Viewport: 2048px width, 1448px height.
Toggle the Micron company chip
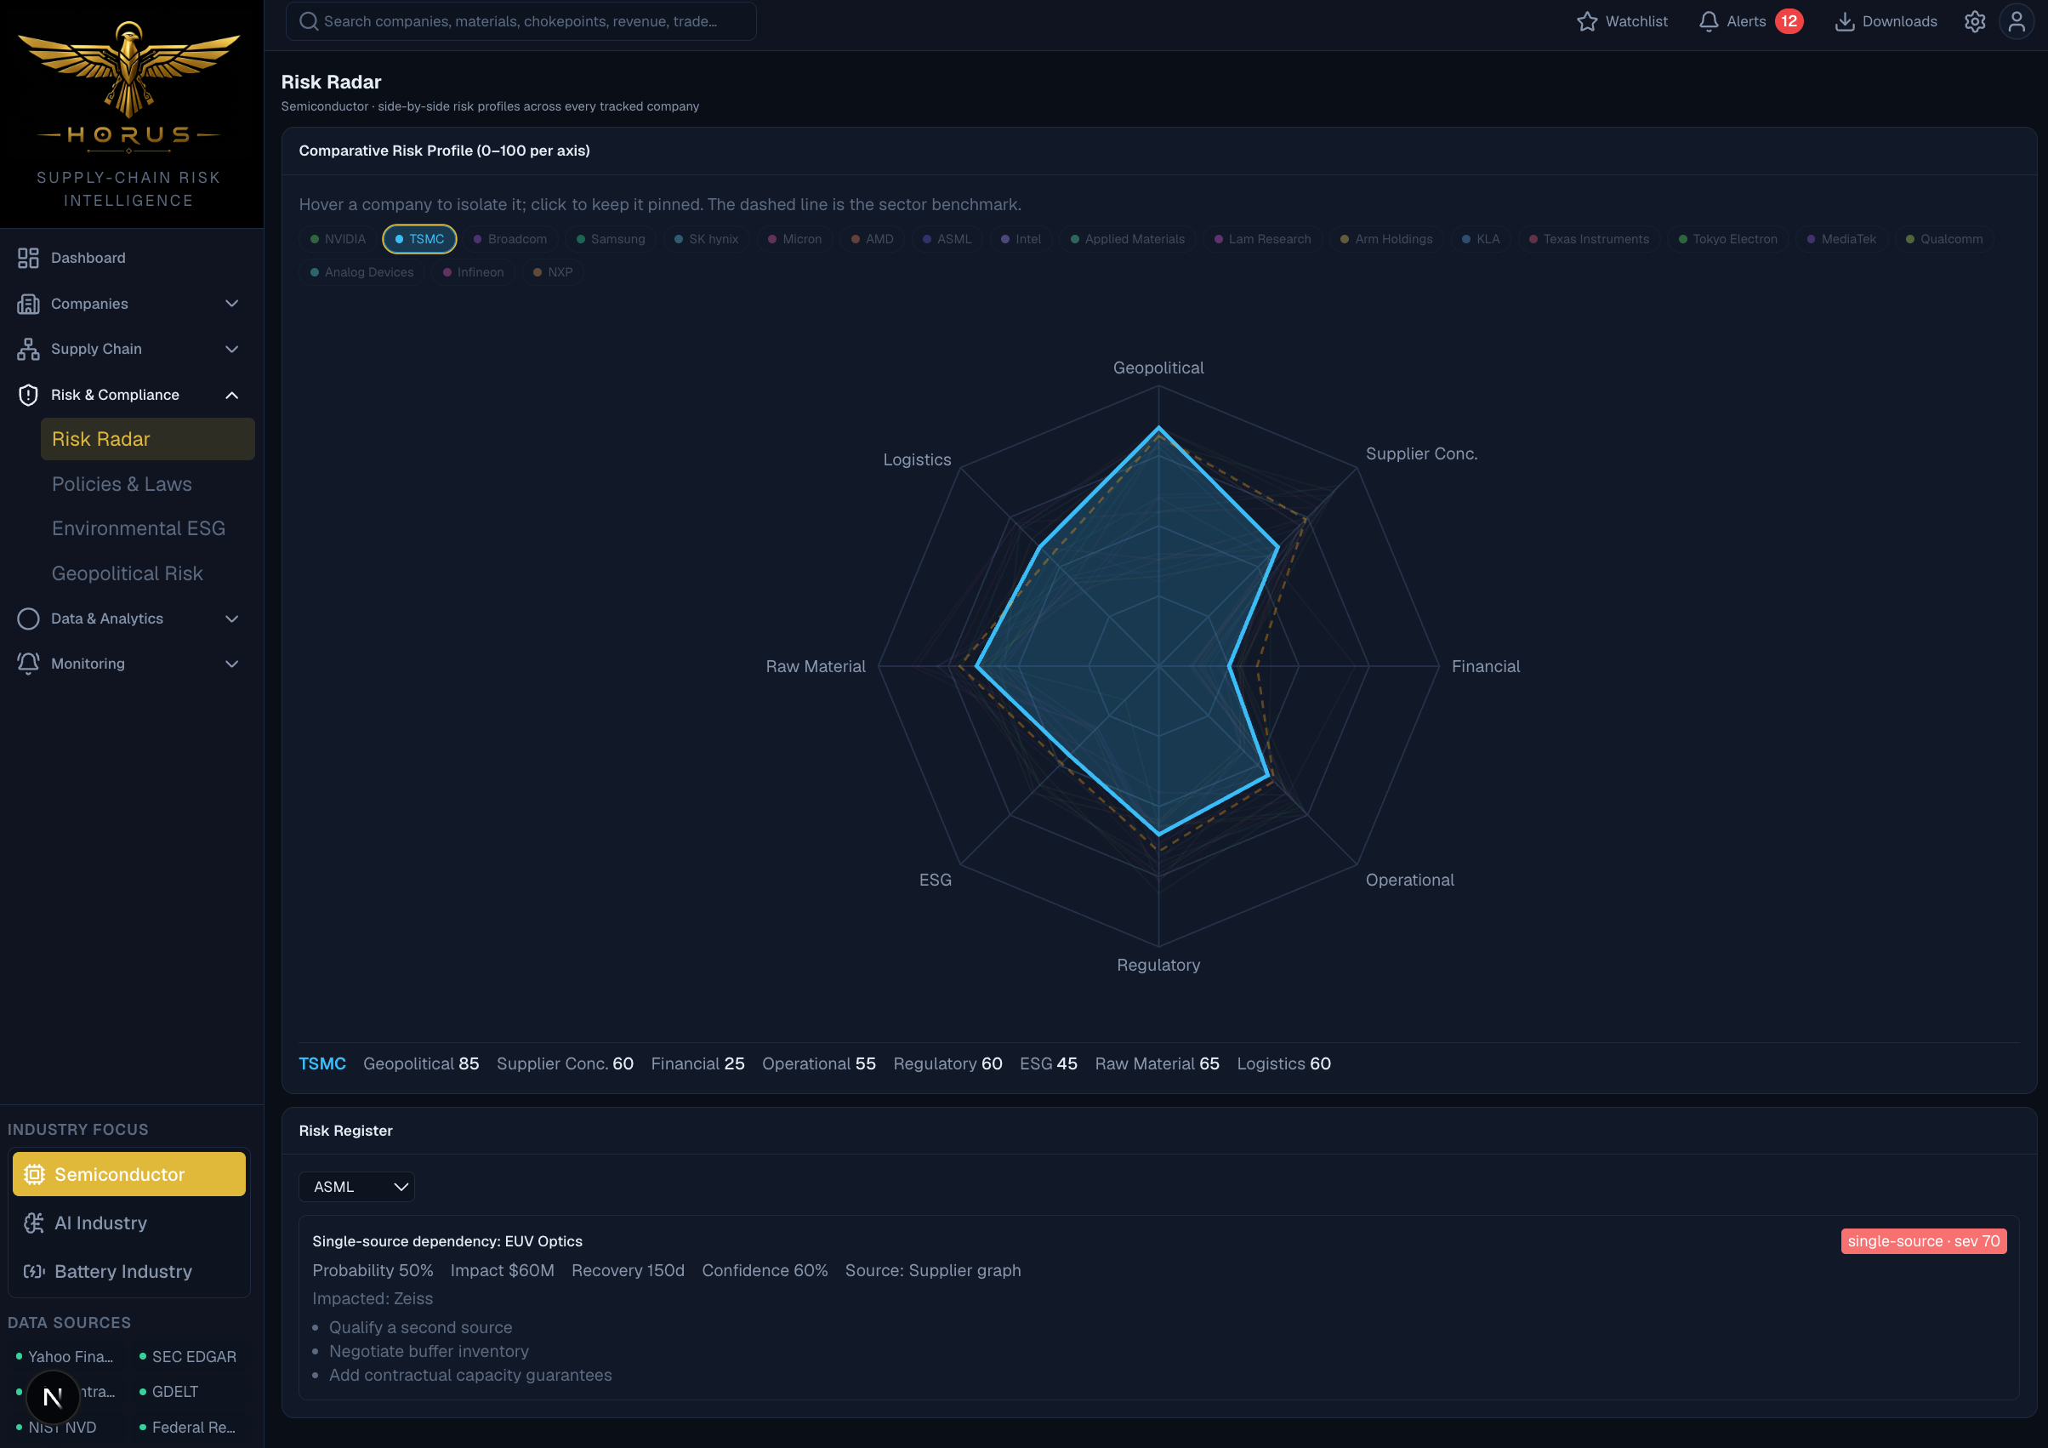pyautogui.click(x=794, y=239)
